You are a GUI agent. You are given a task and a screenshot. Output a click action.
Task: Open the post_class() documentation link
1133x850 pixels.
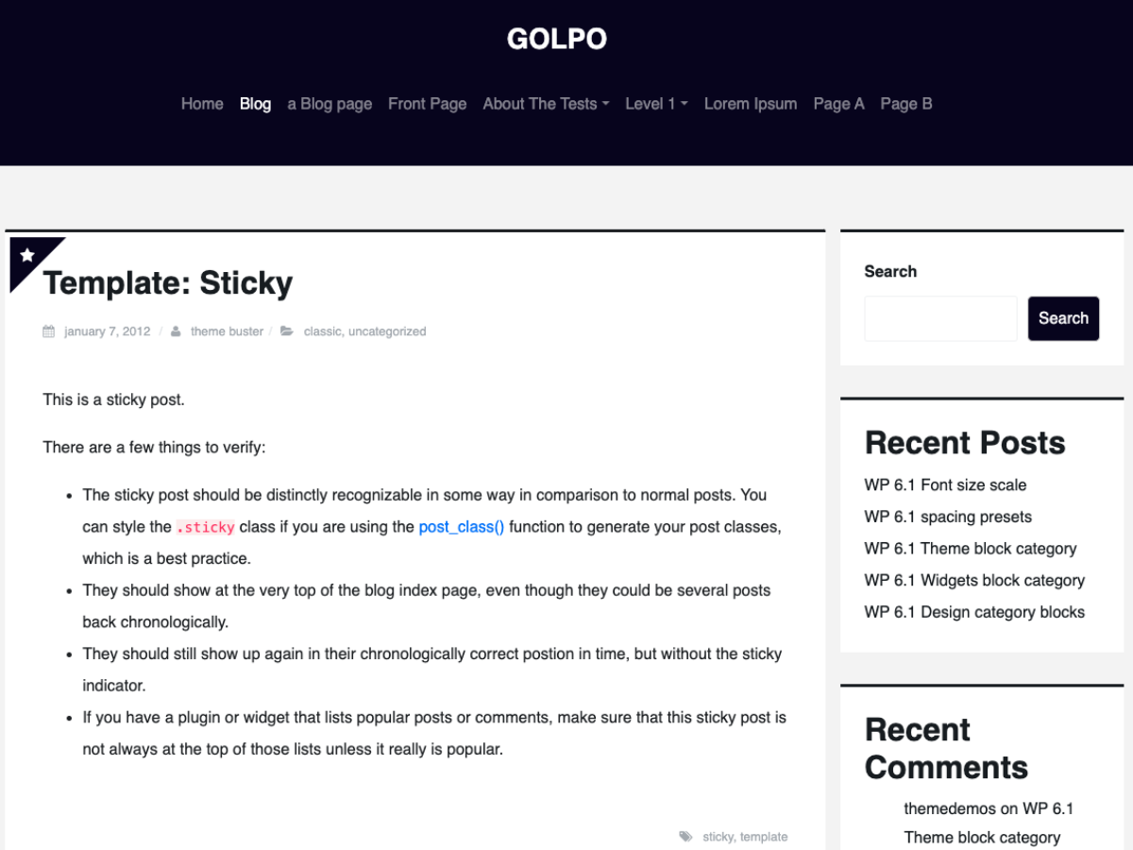click(461, 527)
